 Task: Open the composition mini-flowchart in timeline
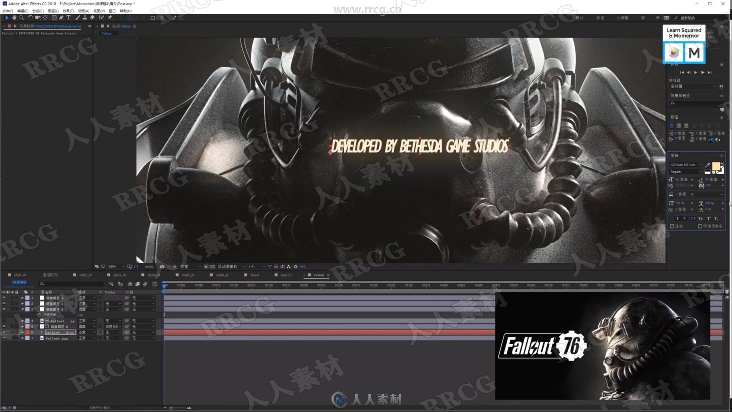click(x=111, y=284)
